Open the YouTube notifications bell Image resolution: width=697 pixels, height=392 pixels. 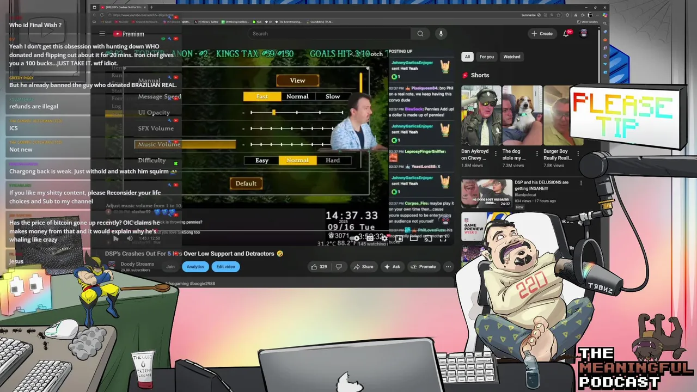(x=566, y=34)
